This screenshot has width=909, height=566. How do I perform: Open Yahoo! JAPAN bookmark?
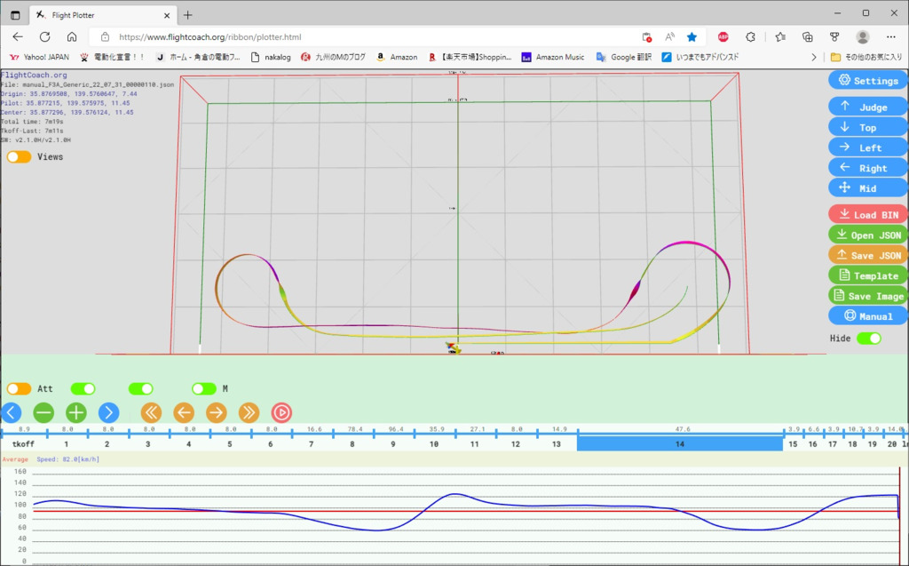tap(39, 57)
